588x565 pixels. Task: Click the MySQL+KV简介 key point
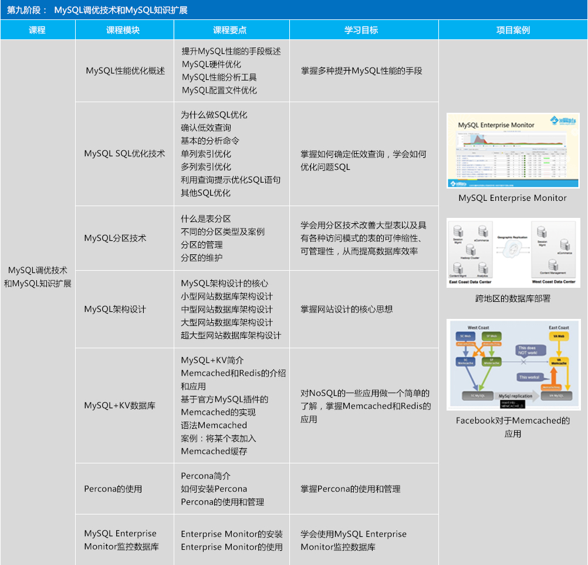pyautogui.click(x=212, y=361)
